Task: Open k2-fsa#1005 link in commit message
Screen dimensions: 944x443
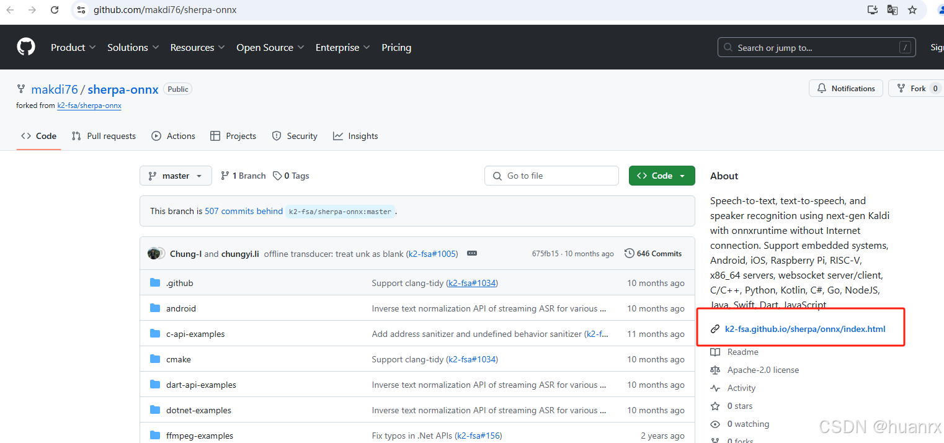Action: tap(432, 254)
